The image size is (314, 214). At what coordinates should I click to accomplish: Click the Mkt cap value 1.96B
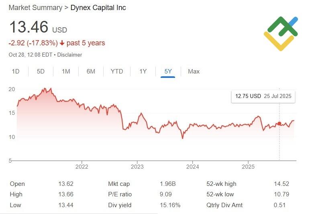coord(168,184)
